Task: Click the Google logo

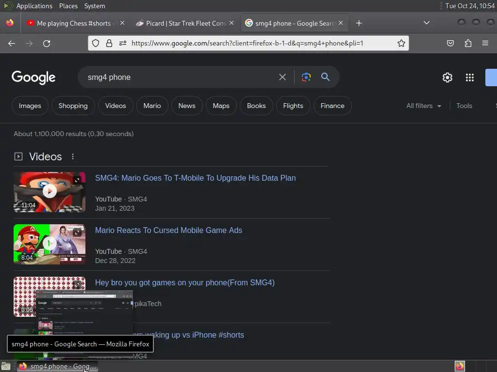Action: pos(33,77)
